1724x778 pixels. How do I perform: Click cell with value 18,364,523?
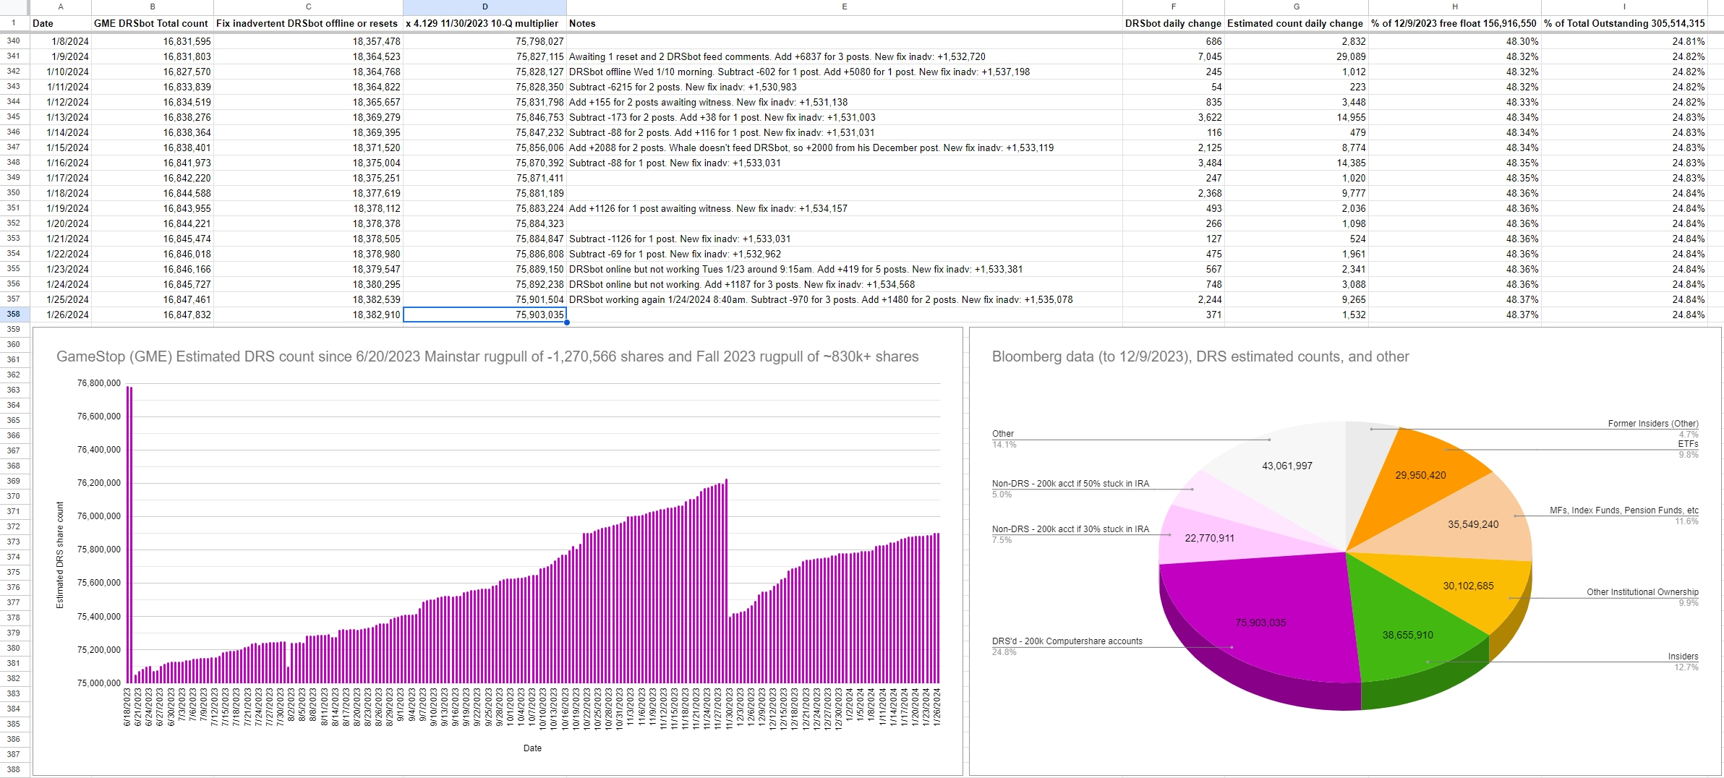coord(308,56)
